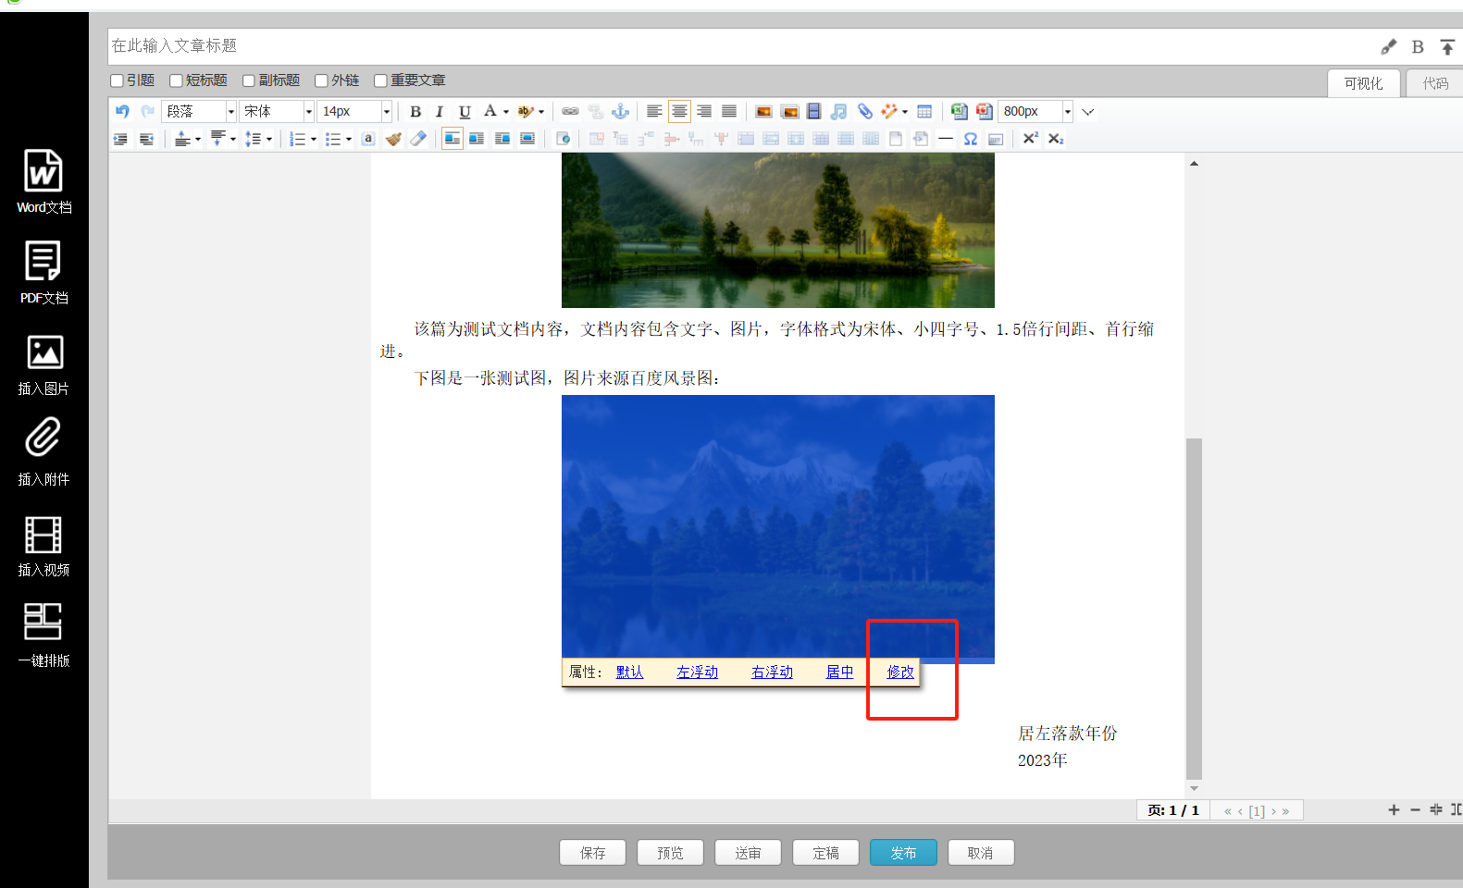Image resolution: width=1463 pixels, height=888 pixels.
Task: Check the 副标题 checkbox
Action: pyautogui.click(x=249, y=81)
